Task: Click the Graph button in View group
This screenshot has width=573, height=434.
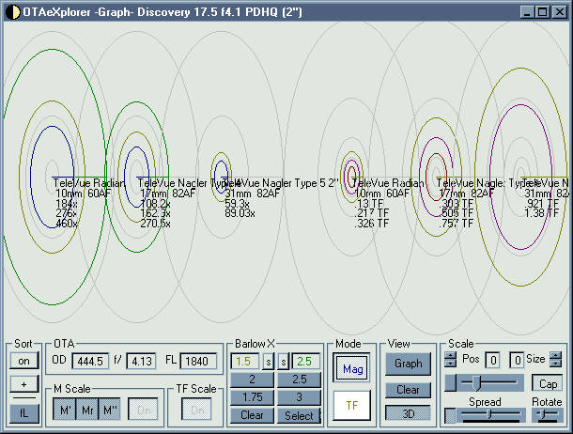Action: click(409, 364)
